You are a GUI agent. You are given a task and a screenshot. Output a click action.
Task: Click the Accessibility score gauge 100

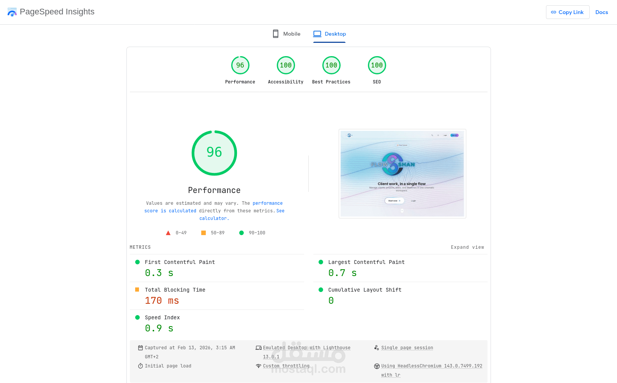[x=286, y=65]
